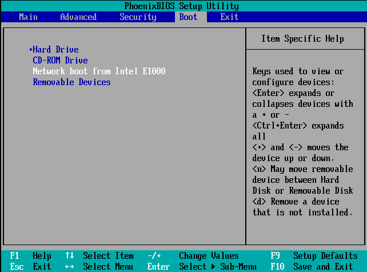This screenshot has width=367, height=272.
Task: Switch to the Advanced tab
Action: point(78,17)
